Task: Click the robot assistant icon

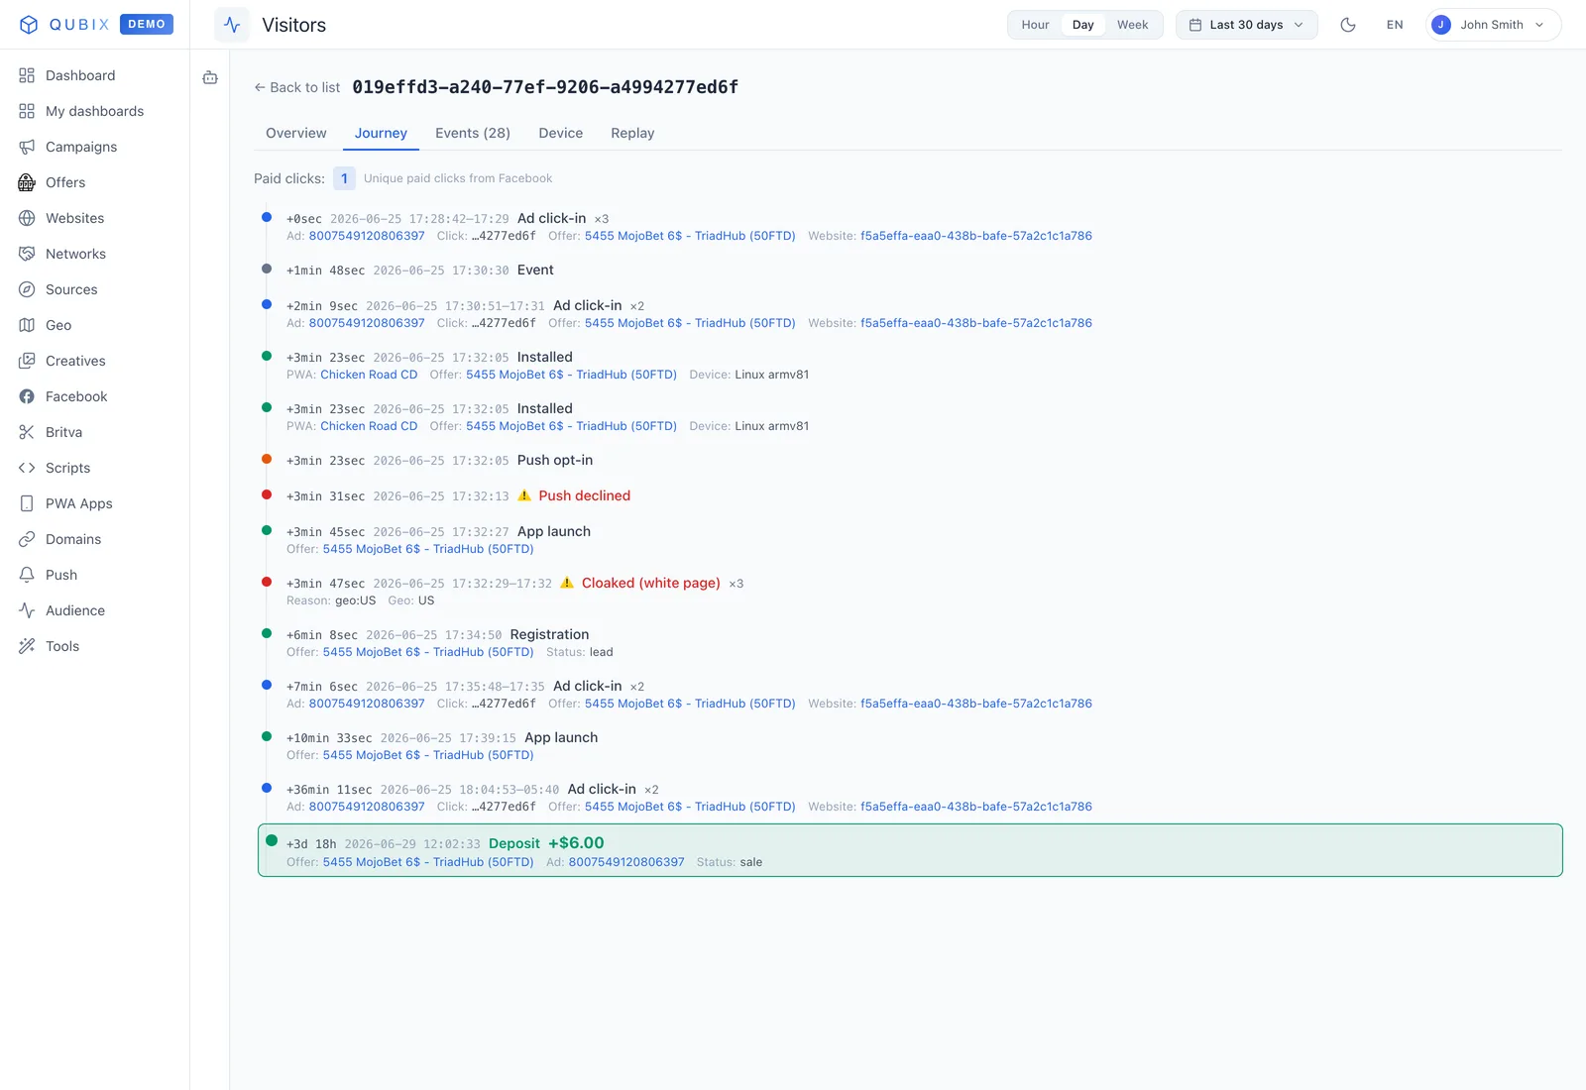Action: (x=210, y=77)
